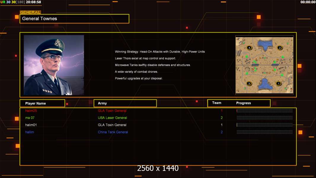Click the loading progress bar for hallim
The width and height of the screenshot is (316, 178).
(x=264, y=132)
